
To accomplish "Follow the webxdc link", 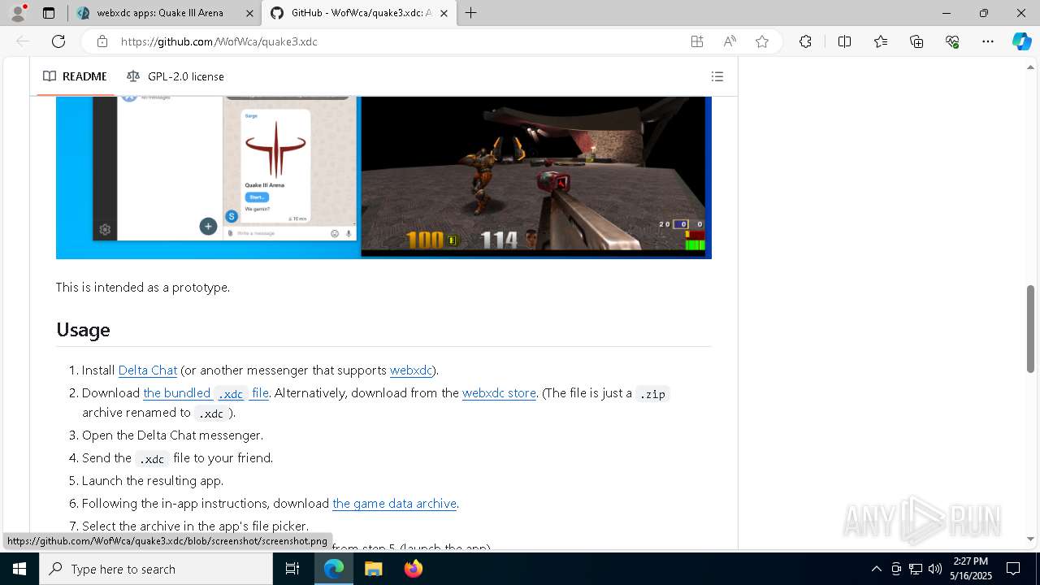I will (x=411, y=370).
